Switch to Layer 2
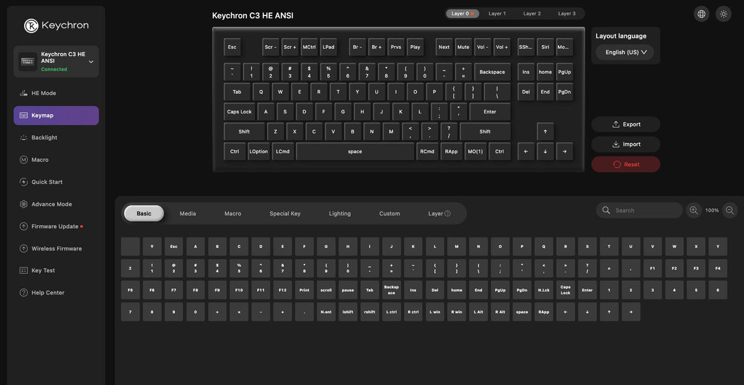The image size is (744, 385). click(531, 14)
